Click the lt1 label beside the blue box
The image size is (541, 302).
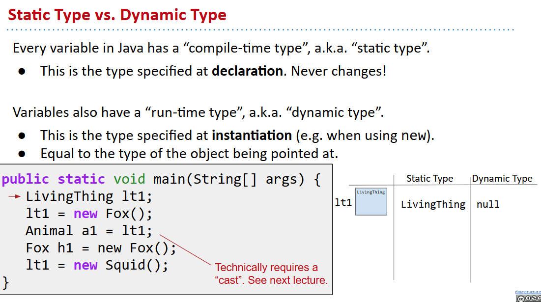point(343,202)
